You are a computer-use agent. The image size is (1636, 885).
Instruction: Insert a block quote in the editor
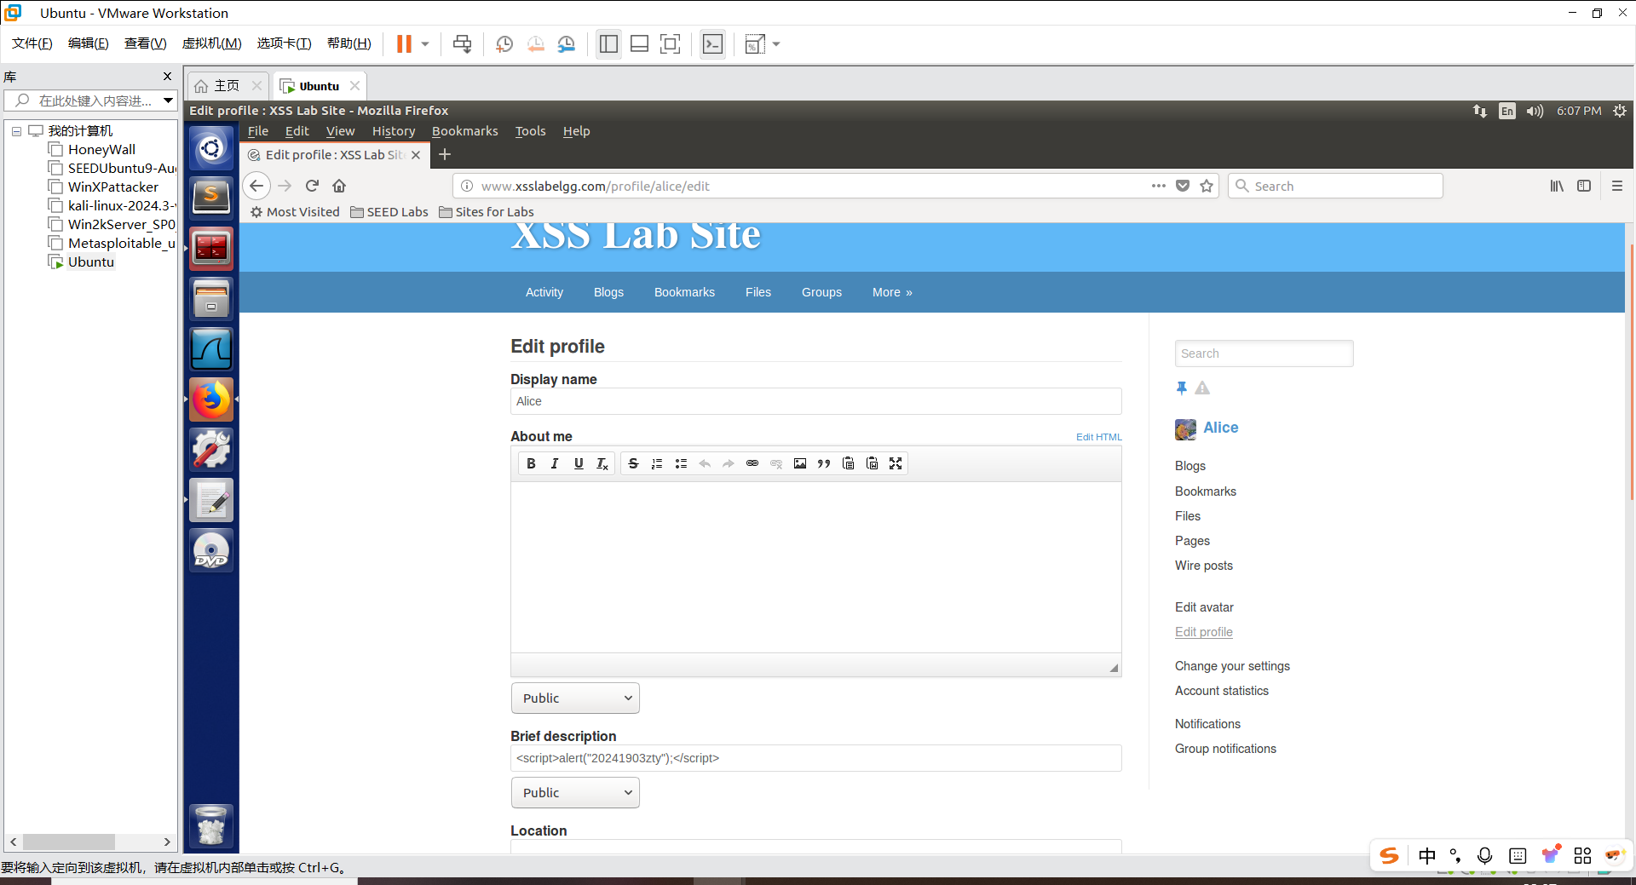(824, 463)
